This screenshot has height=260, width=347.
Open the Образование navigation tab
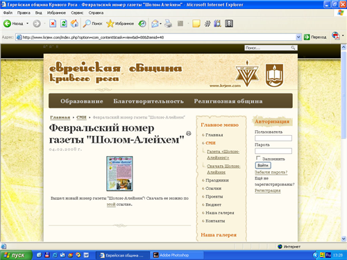pyautogui.click(x=82, y=101)
